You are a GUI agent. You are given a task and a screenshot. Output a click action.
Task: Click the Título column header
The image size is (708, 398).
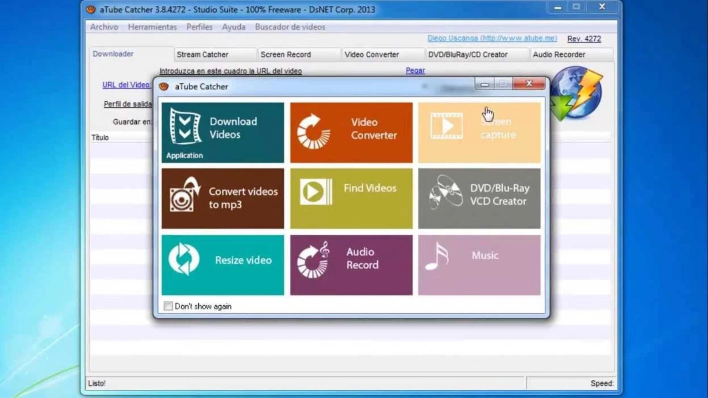pyautogui.click(x=100, y=138)
